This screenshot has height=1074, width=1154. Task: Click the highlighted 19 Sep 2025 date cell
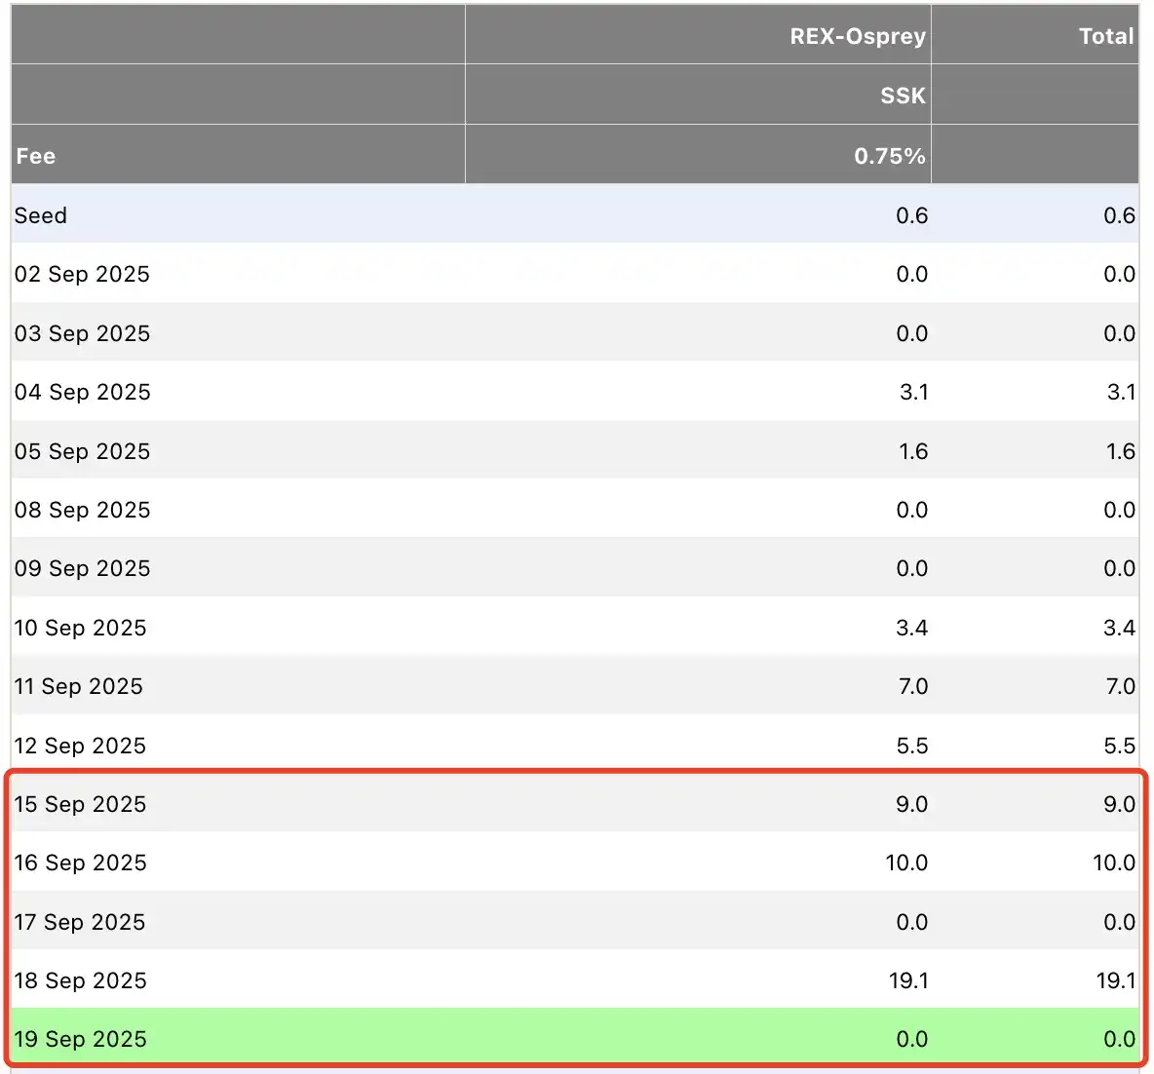pyautogui.click(x=81, y=1039)
